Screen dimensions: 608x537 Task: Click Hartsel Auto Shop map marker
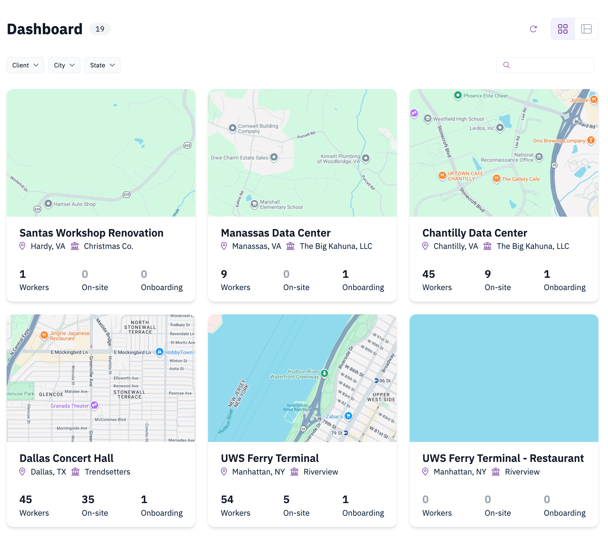48,203
